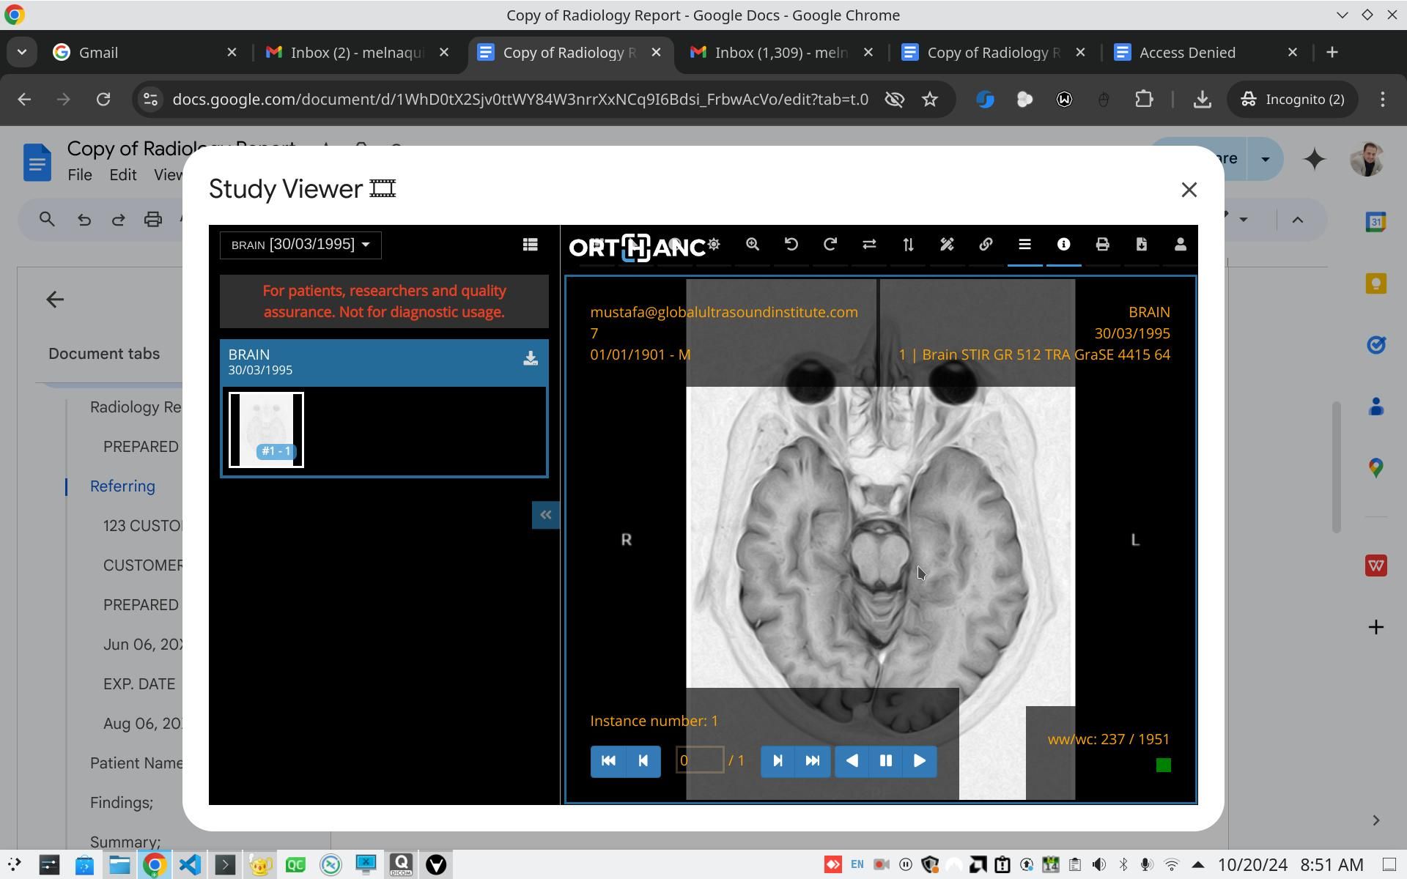This screenshot has height=879, width=1407.
Task: Open Chrome three-dot menu
Action: pyautogui.click(x=1383, y=100)
